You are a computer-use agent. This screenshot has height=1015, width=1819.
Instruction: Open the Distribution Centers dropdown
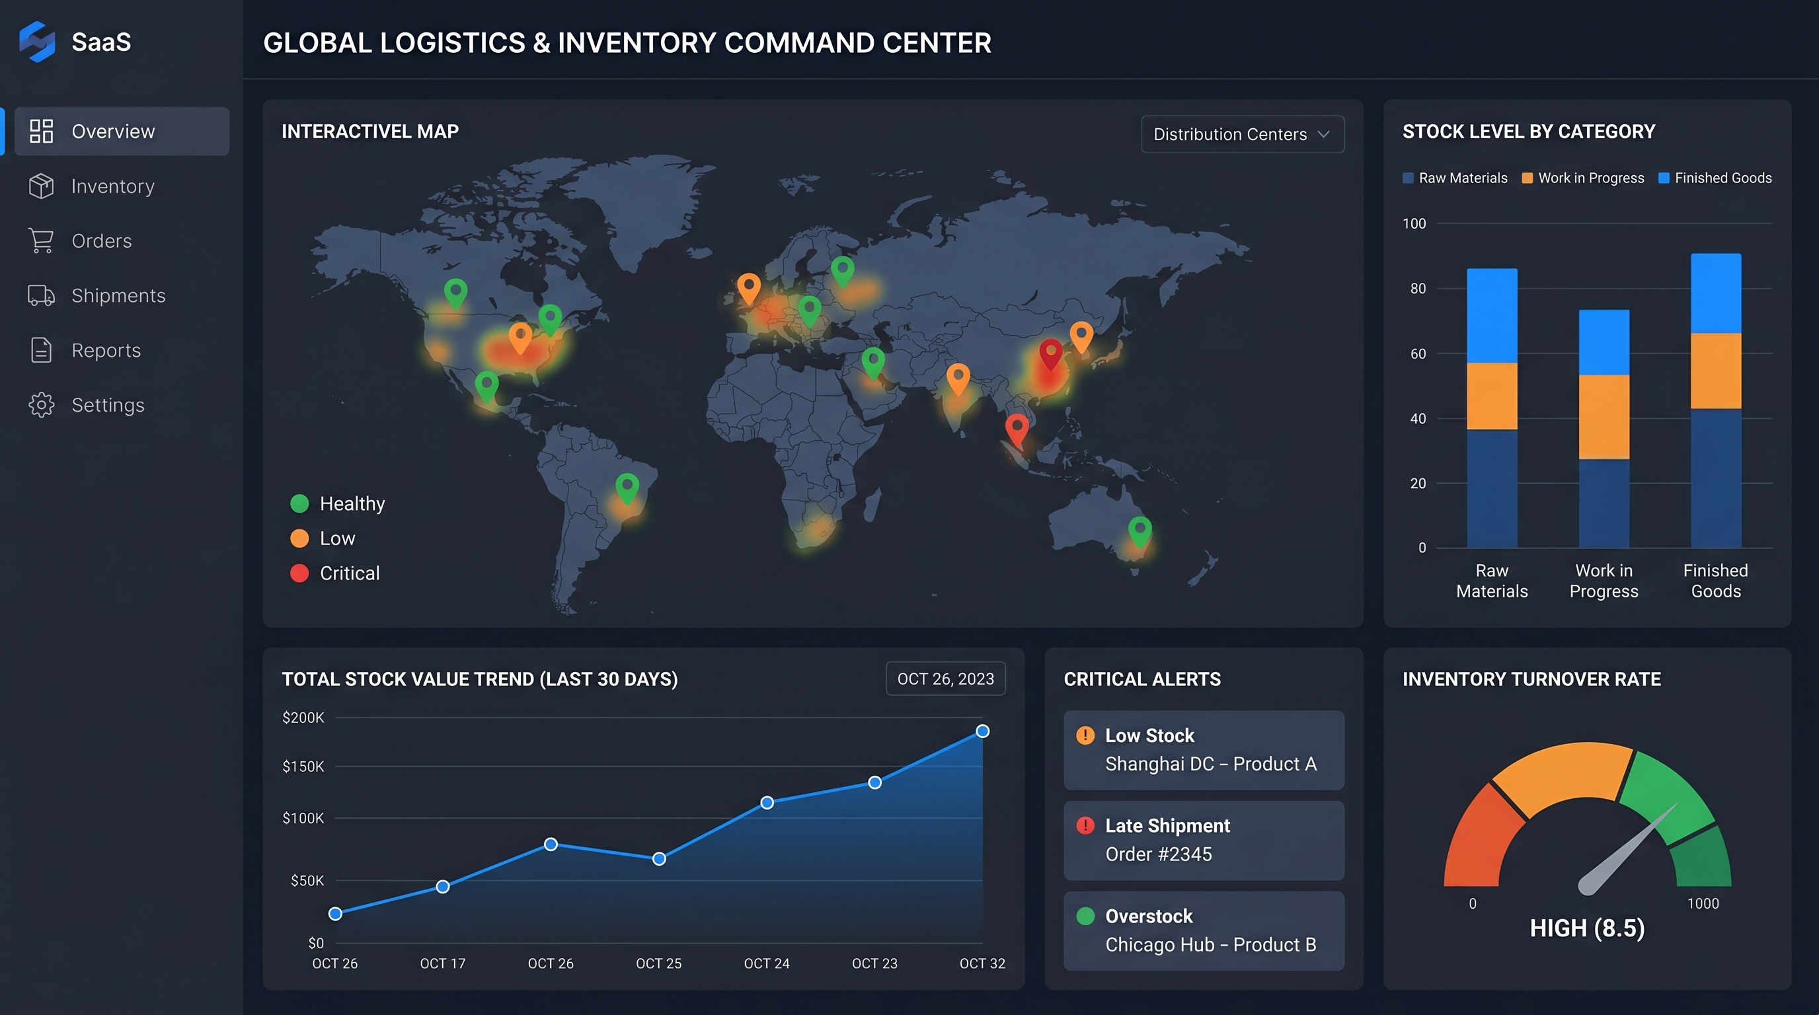tap(1242, 134)
